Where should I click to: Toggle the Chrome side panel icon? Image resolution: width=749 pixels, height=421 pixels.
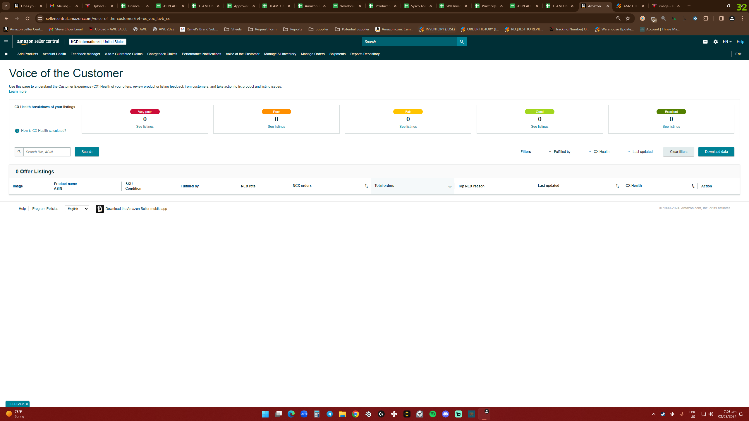tap(721, 18)
